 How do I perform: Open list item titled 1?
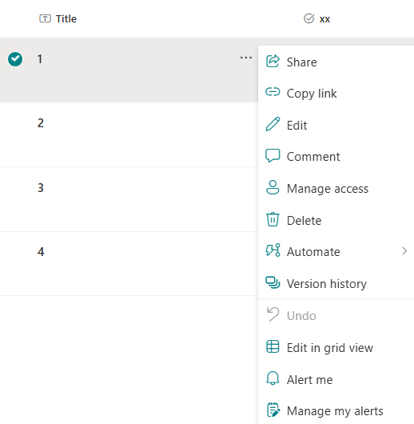[40, 59]
